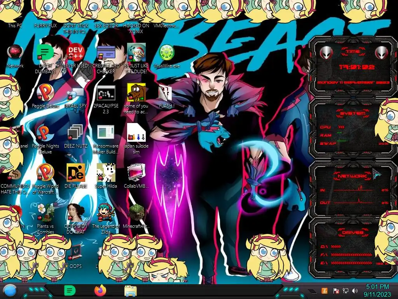The height and width of the screenshot is (299, 398).
Task: Select the 'This PC' label
Action: [15, 25]
